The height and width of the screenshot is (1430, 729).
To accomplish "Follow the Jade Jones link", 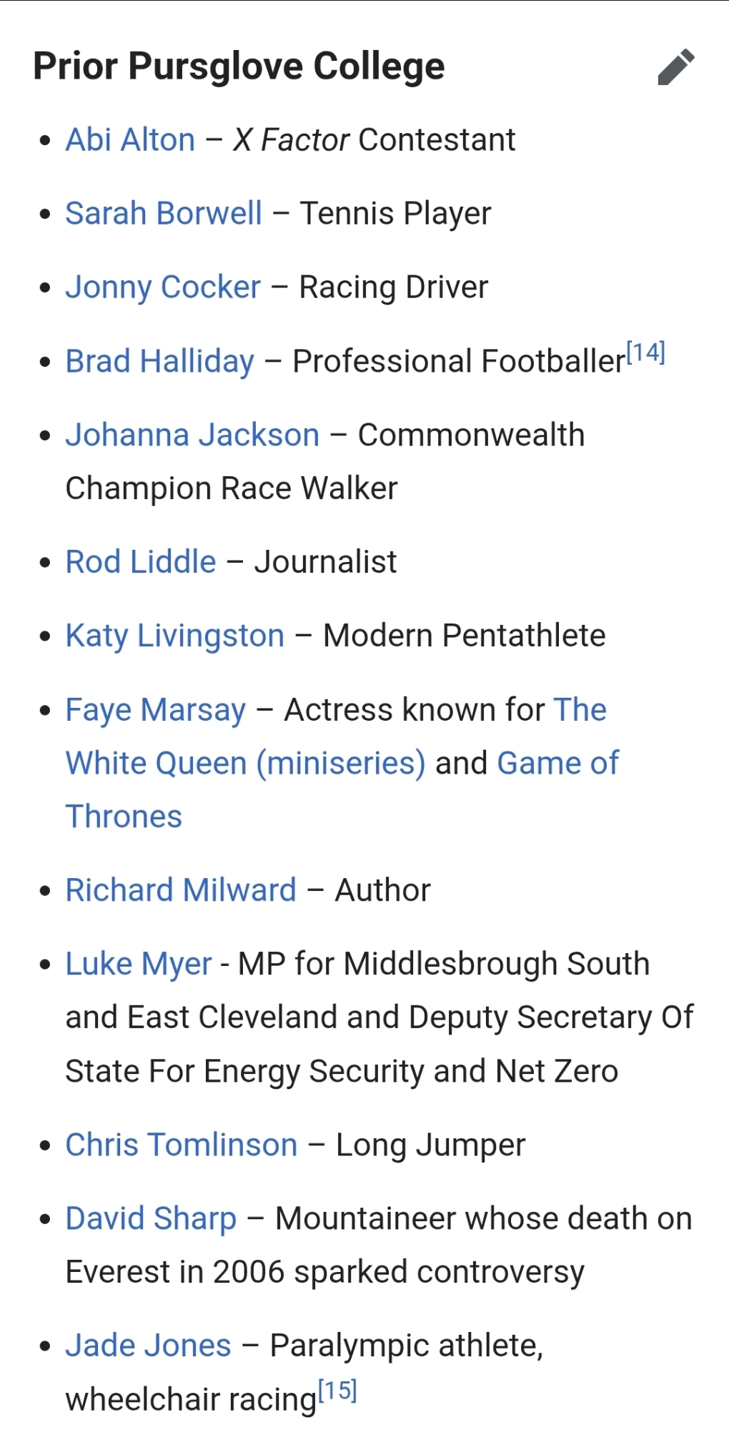I will click(x=148, y=1346).
